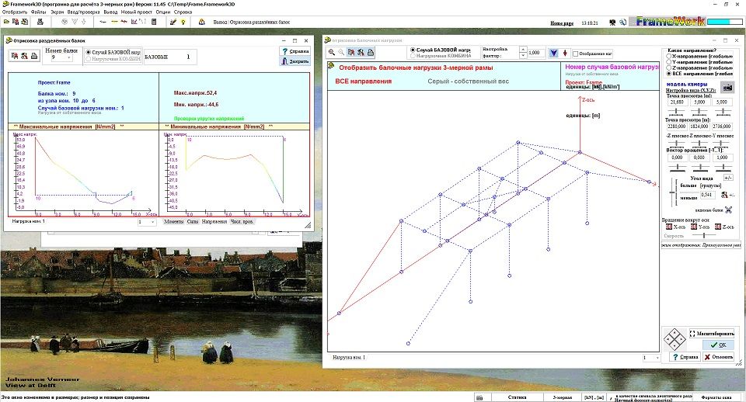Rotate around Z-axis icon
The height and width of the screenshot is (402, 746).
(718, 227)
